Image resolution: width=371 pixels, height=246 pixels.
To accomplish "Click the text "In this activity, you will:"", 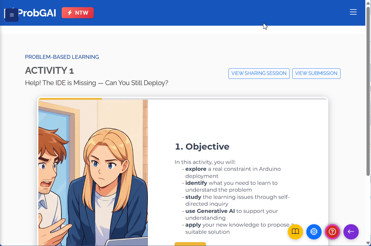I will click(205, 162).
